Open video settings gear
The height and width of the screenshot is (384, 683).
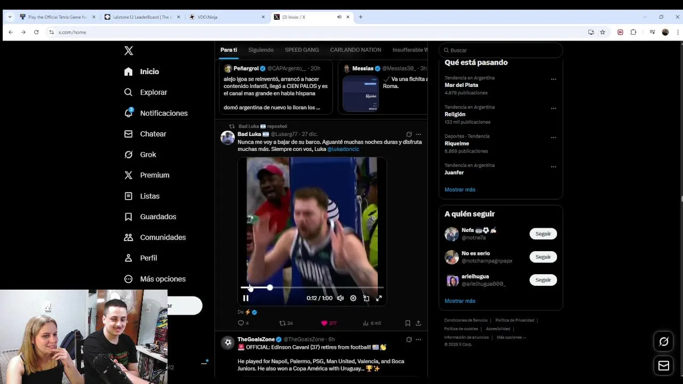(353, 298)
